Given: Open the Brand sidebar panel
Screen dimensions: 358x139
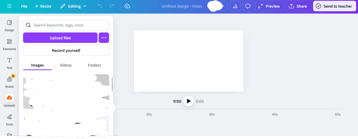Looking at the screenshot, I should pyautogui.click(x=9, y=82).
